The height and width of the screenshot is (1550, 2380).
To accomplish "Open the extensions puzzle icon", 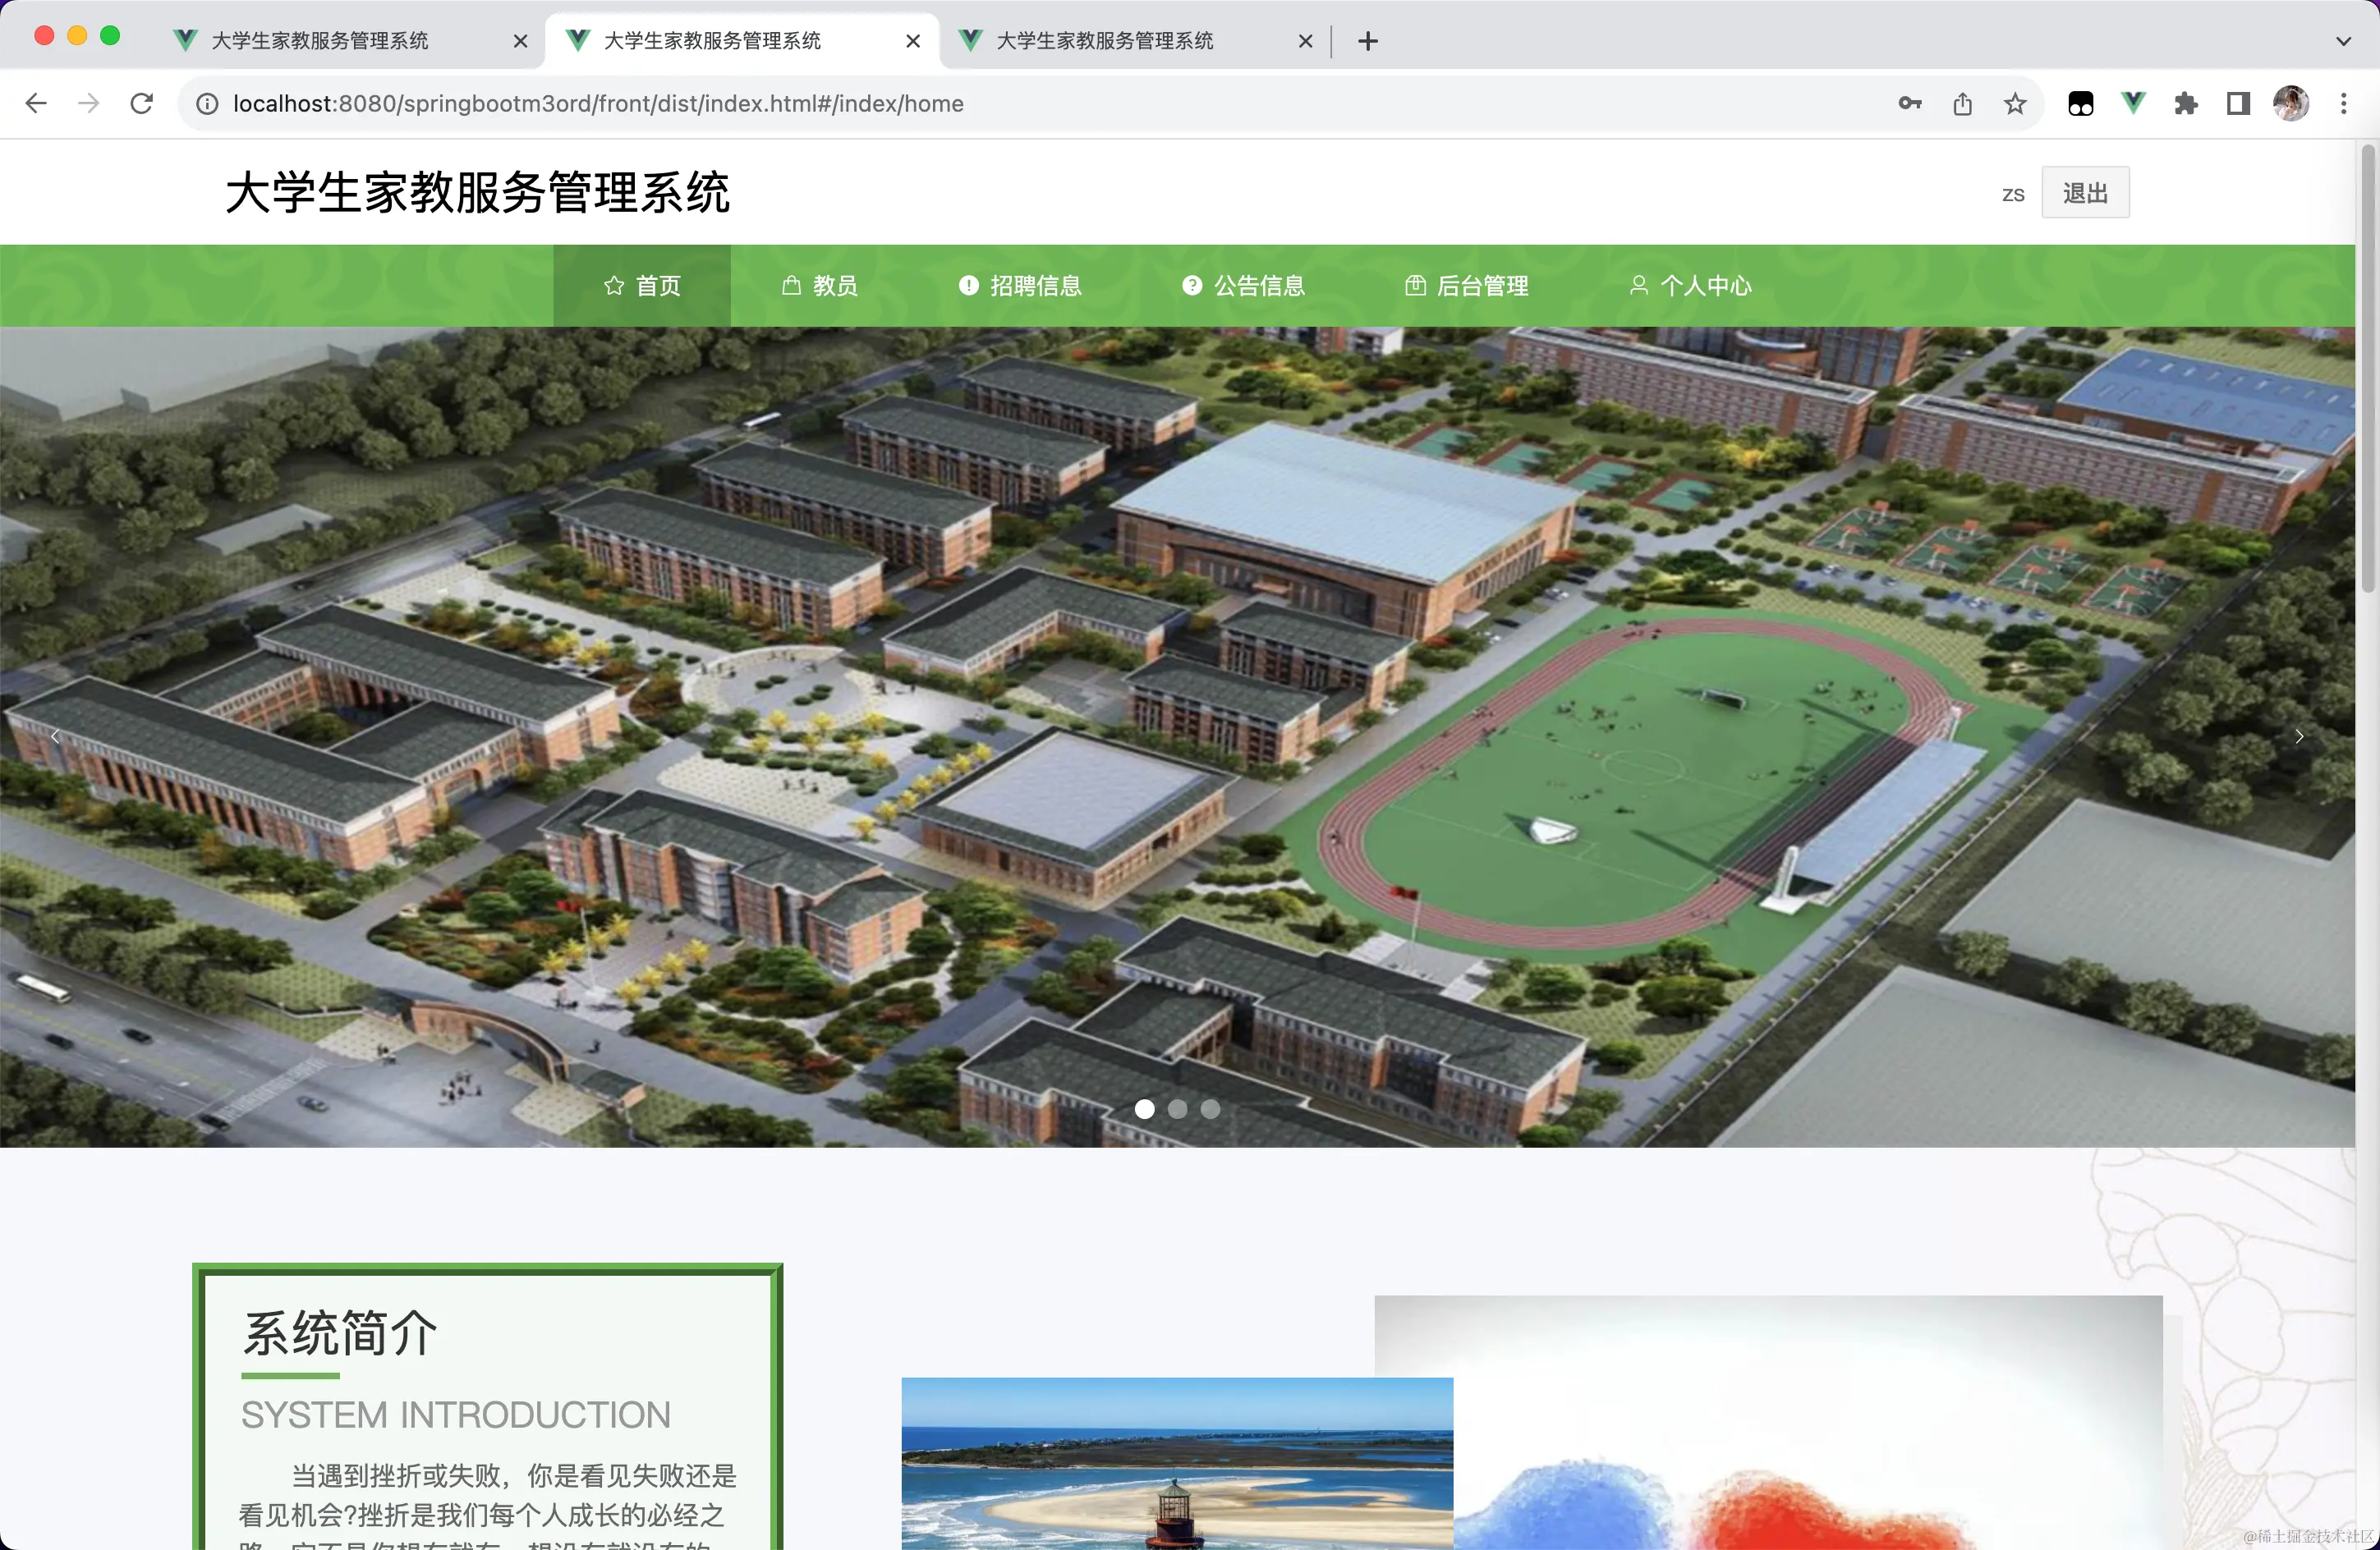I will (2185, 104).
